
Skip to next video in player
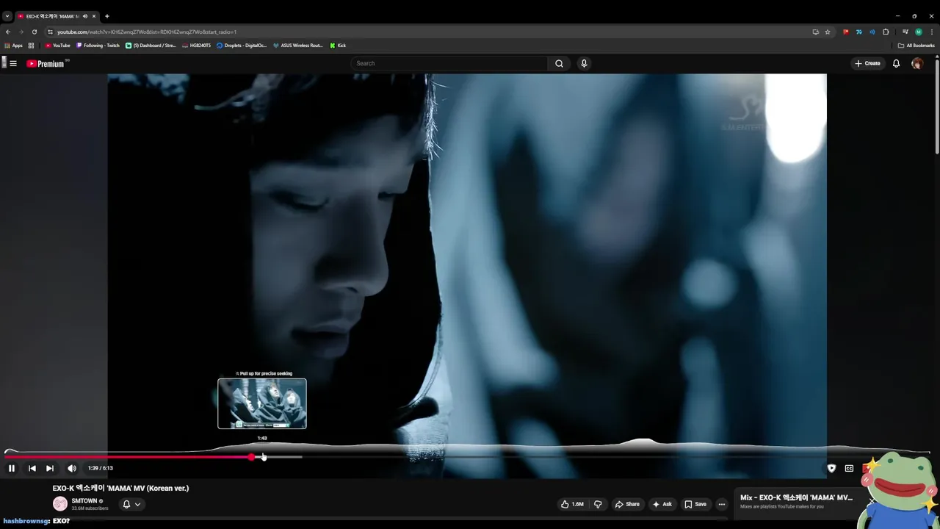click(x=50, y=468)
